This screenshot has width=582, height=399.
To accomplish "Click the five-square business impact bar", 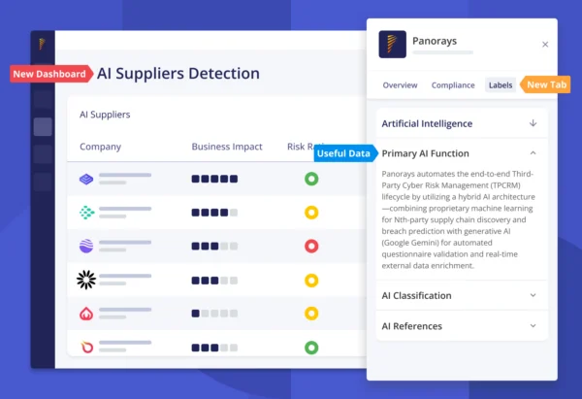I will click(x=214, y=179).
